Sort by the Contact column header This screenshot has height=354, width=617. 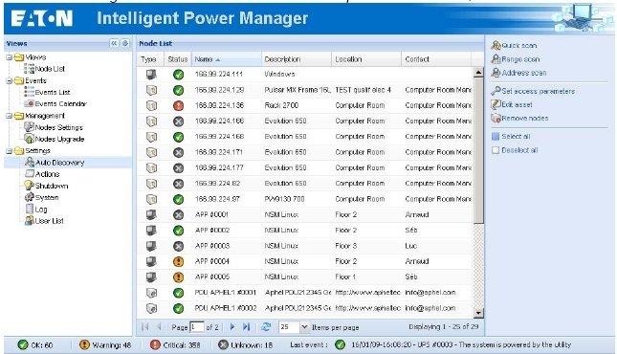(436, 59)
